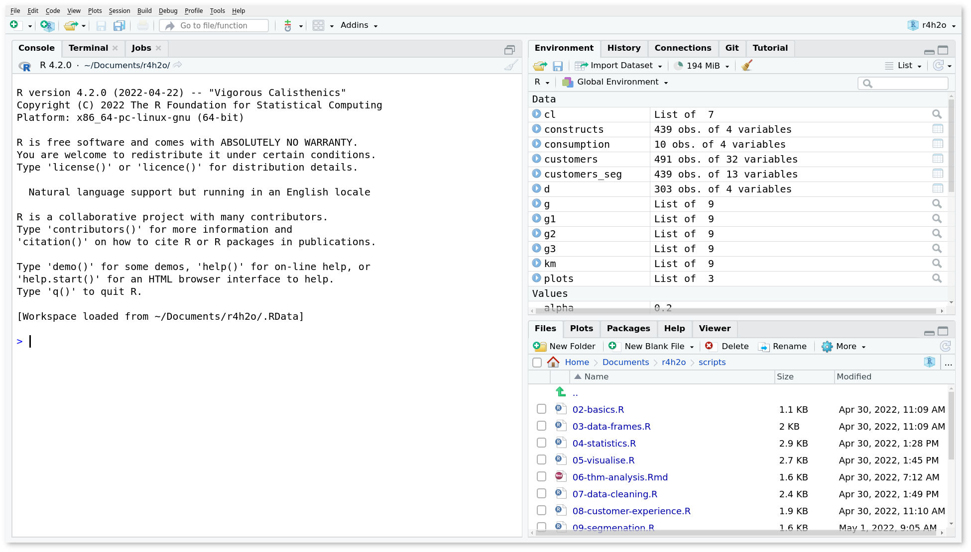
Task: Check the box for 05-visualise.R
Action: 541,460
